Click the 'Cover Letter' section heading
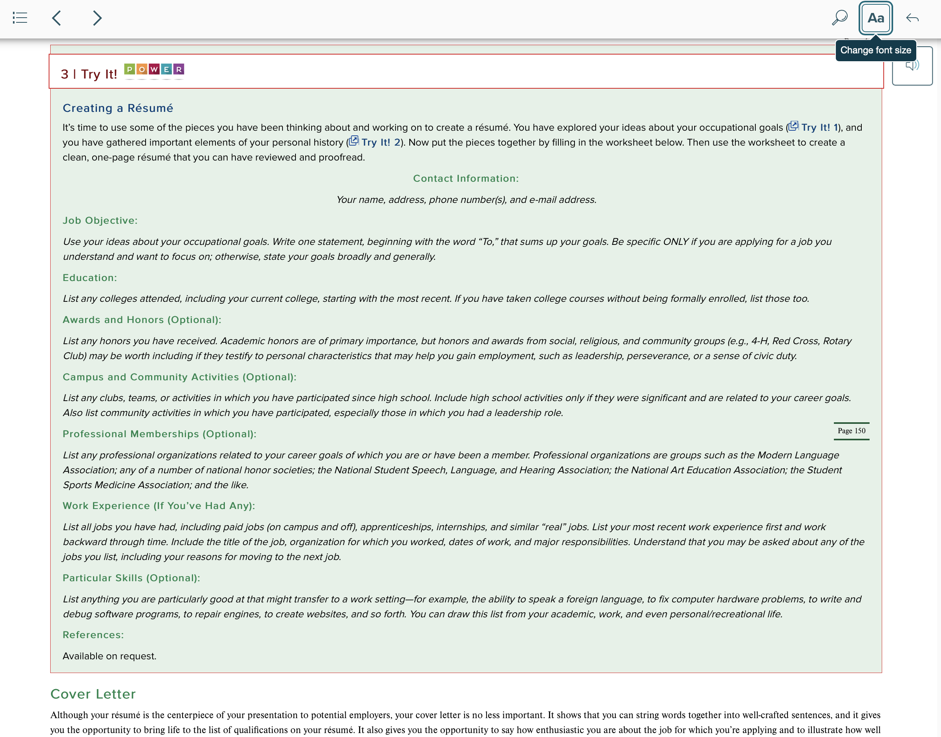 (x=93, y=694)
